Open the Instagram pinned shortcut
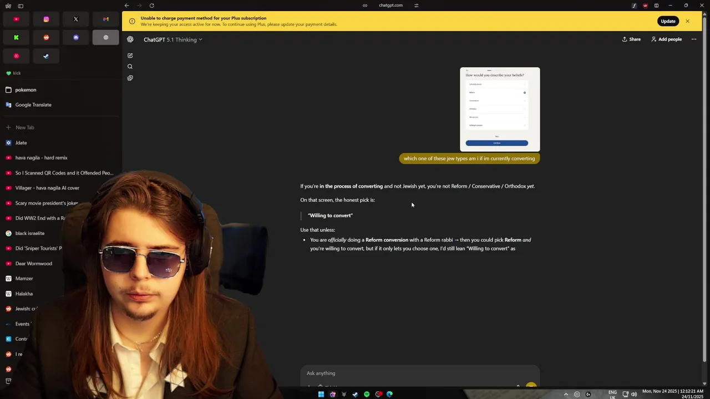The image size is (710, 399). [46, 19]
